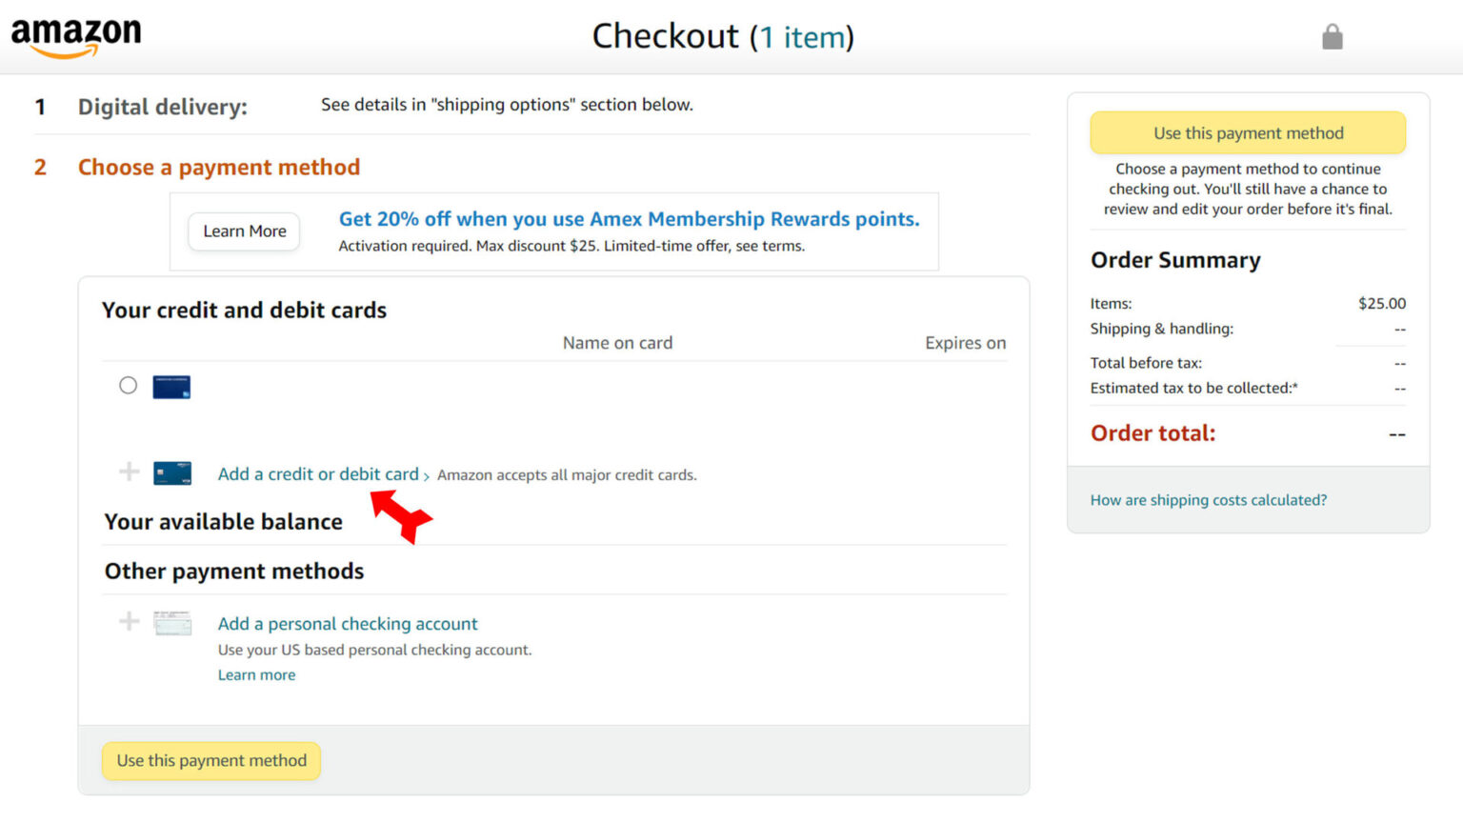Select the saved card radio button

128,385
